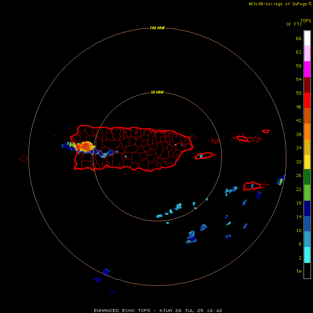313x313 pixels.
Task: Click the ENHANCED ECHO TOPS caption
Action: pos(158,311)
